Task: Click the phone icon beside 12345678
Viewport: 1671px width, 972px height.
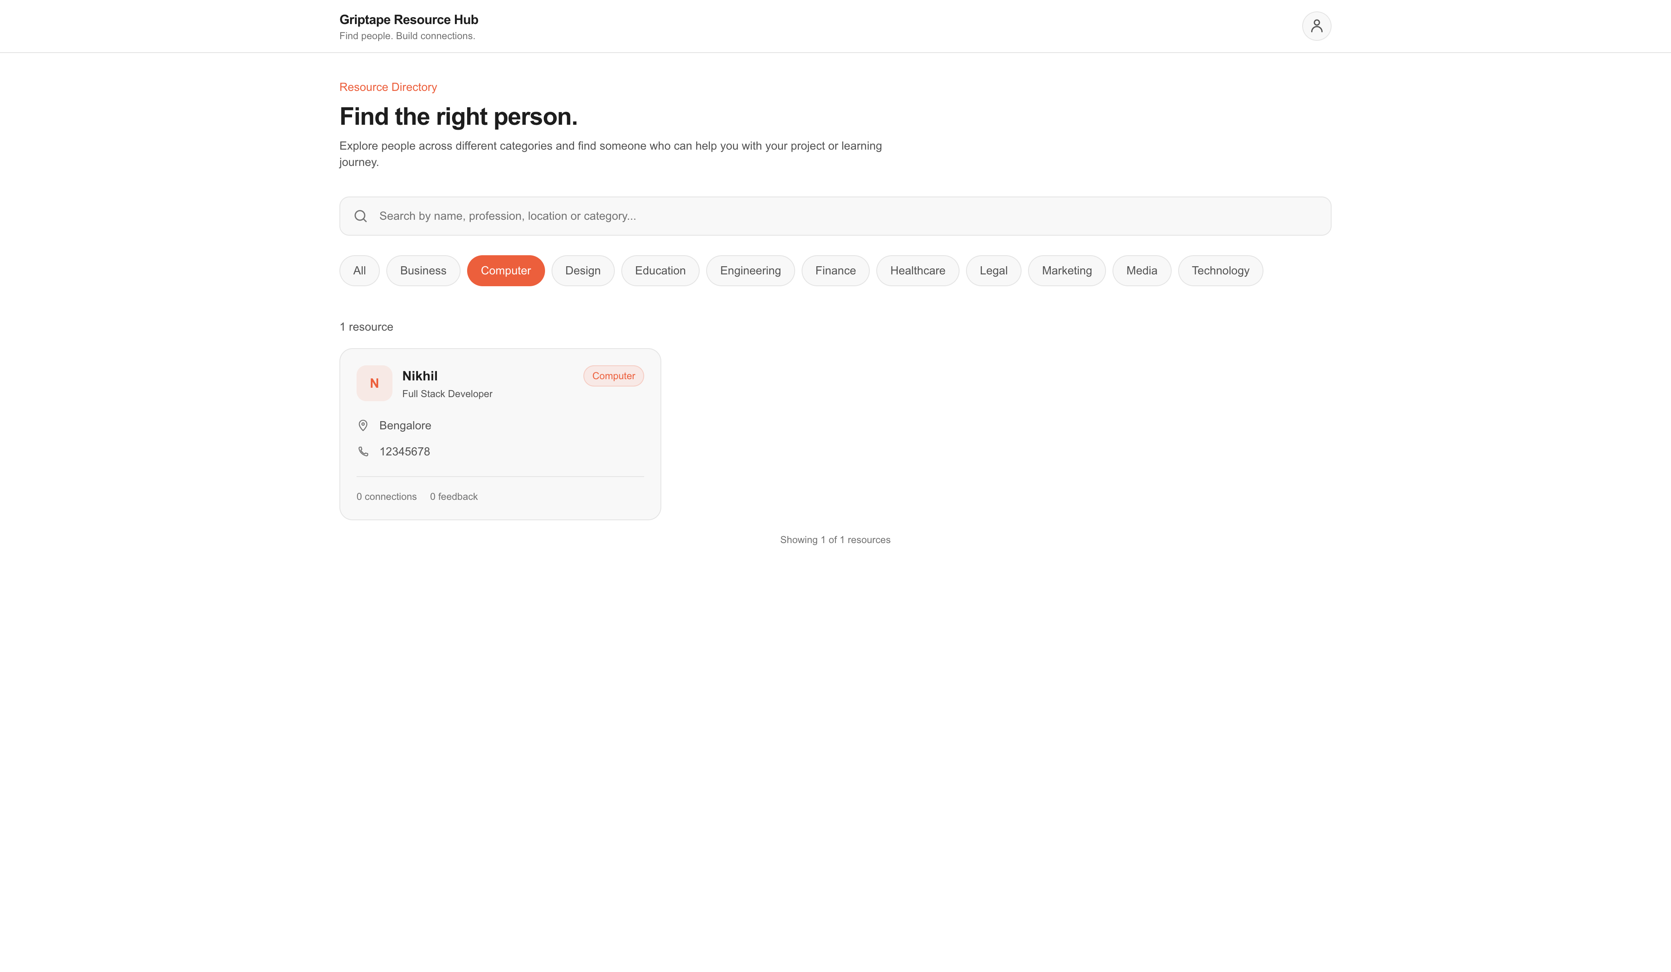Action: tap(363, 451)
